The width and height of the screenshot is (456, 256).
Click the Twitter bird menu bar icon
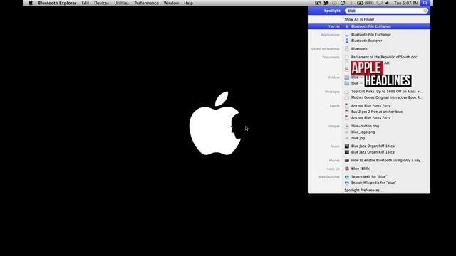pyautogui.click(x=326, y=3)
